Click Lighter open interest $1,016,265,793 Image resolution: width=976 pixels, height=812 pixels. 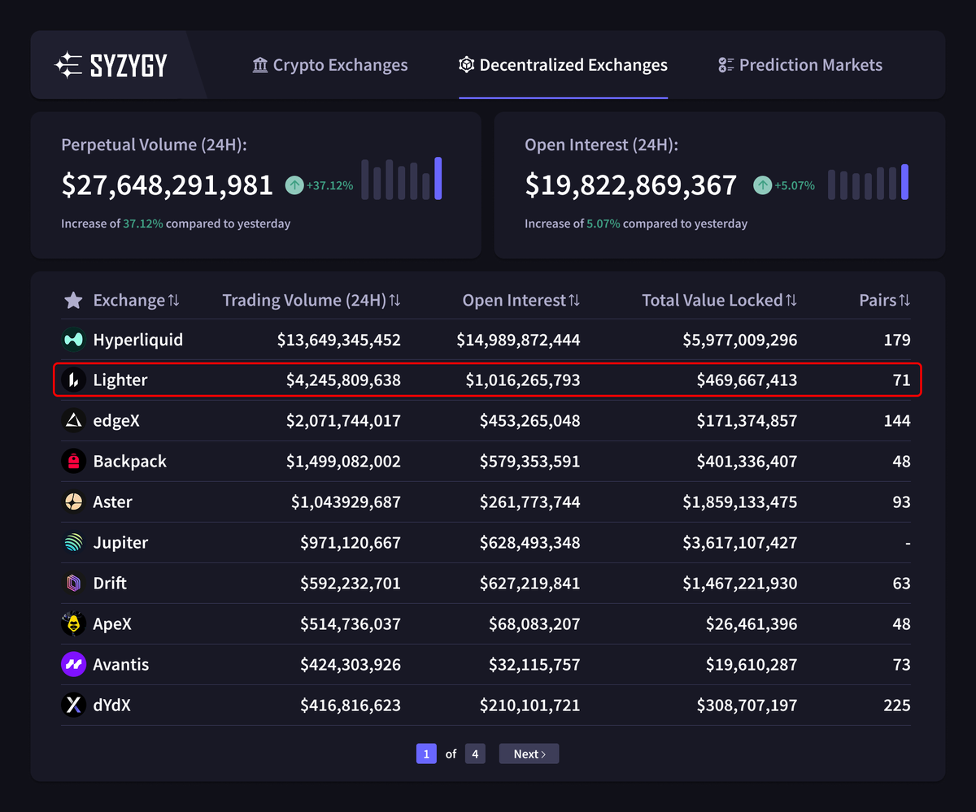tap(523, 380)
